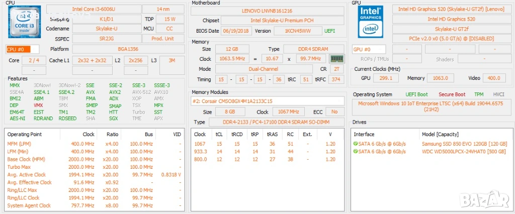515x214 pixels.
Task: Open the GPU #0 selector dropdown
Action: coord(369,49)
